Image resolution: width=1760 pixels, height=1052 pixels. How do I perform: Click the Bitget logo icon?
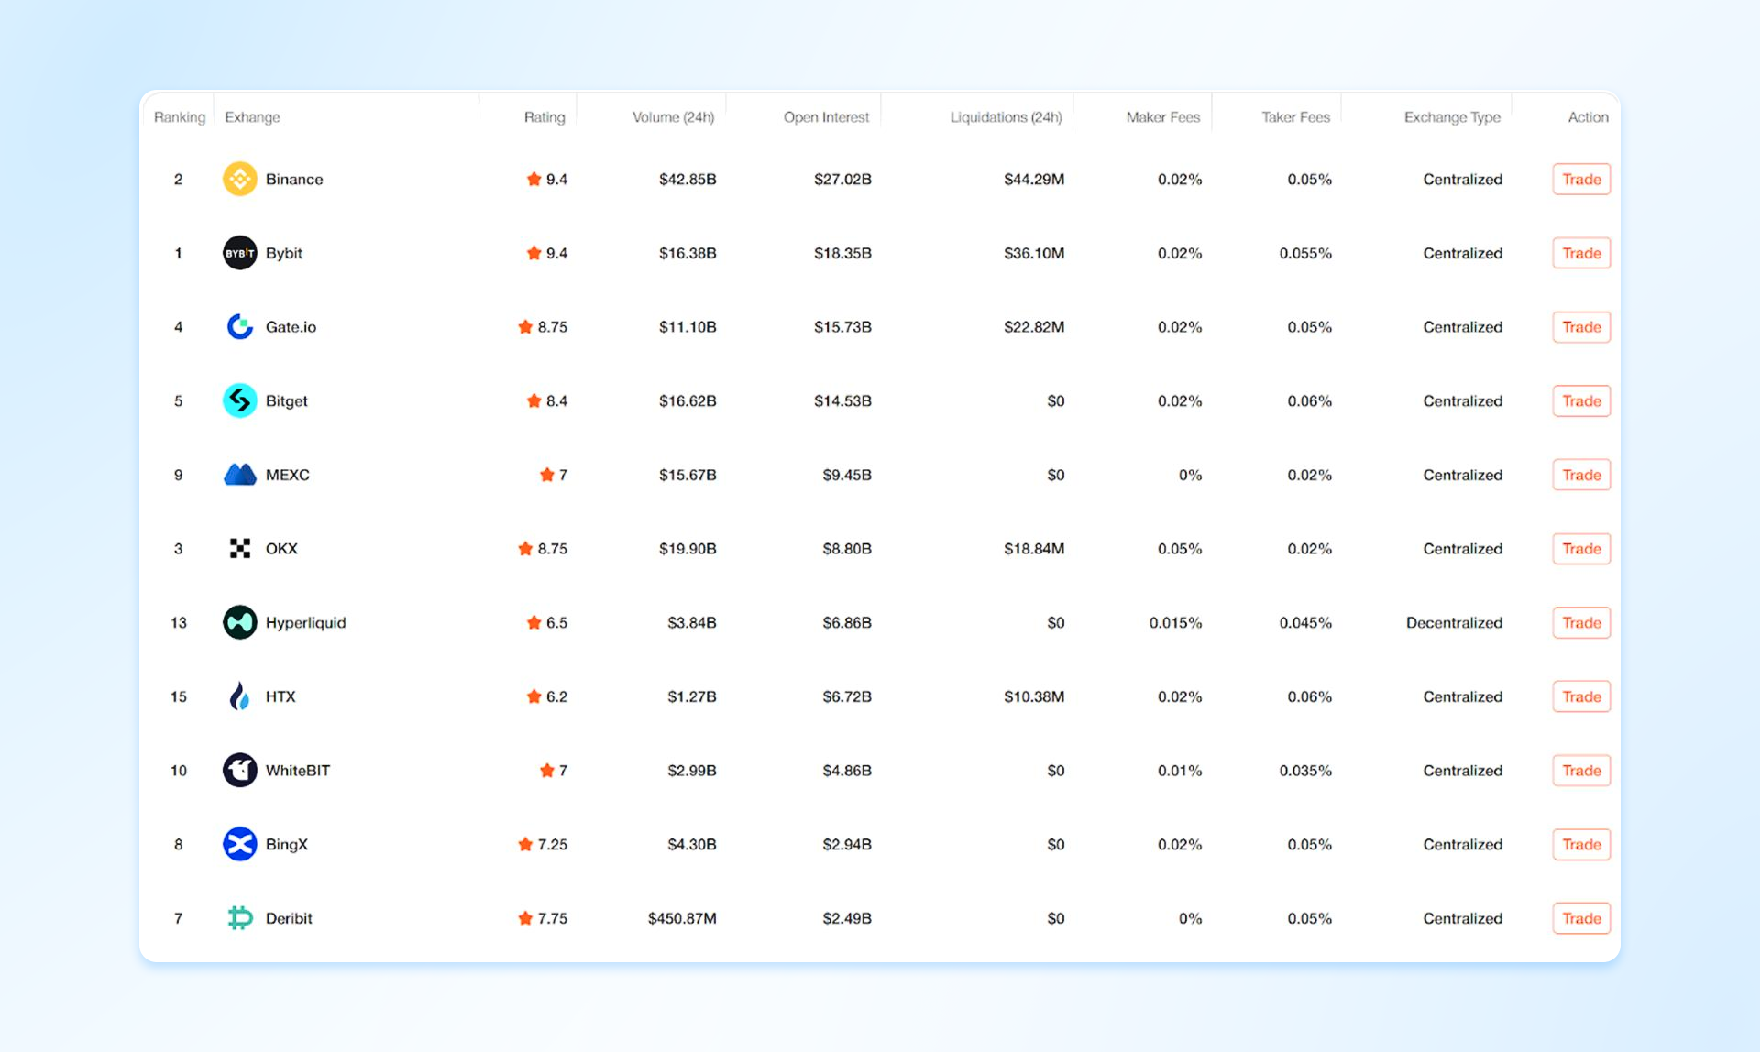[239, 400]
